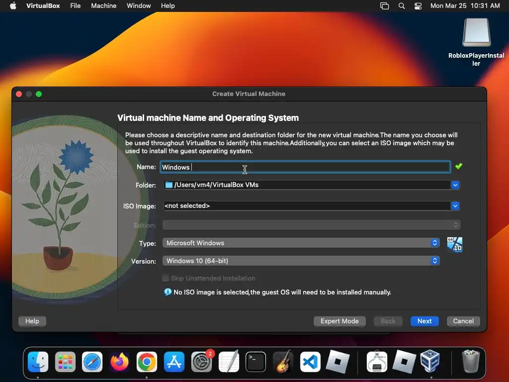Open the Folder path dropdown arrow
This screenshot has height=382, width=509.
(x=455, y=185)
